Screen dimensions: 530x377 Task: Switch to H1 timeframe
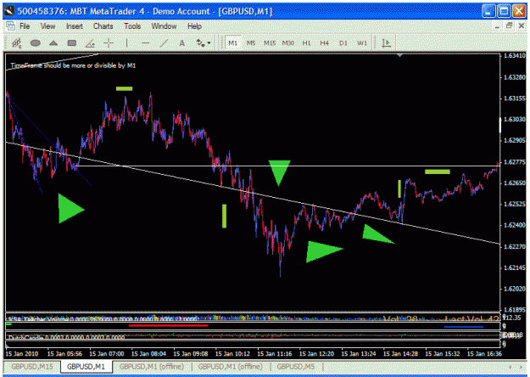[306, 43]
